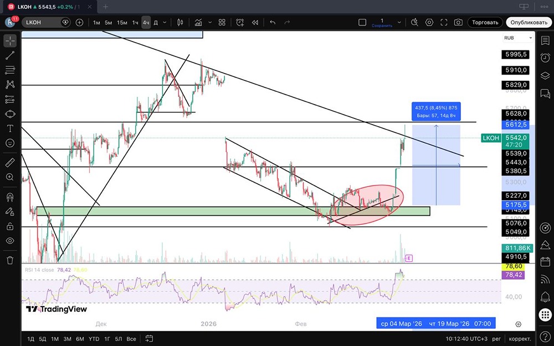Open the geometric shapes tool
The height and width of the screenshot is (346, 554).
[x=10, y=114]
